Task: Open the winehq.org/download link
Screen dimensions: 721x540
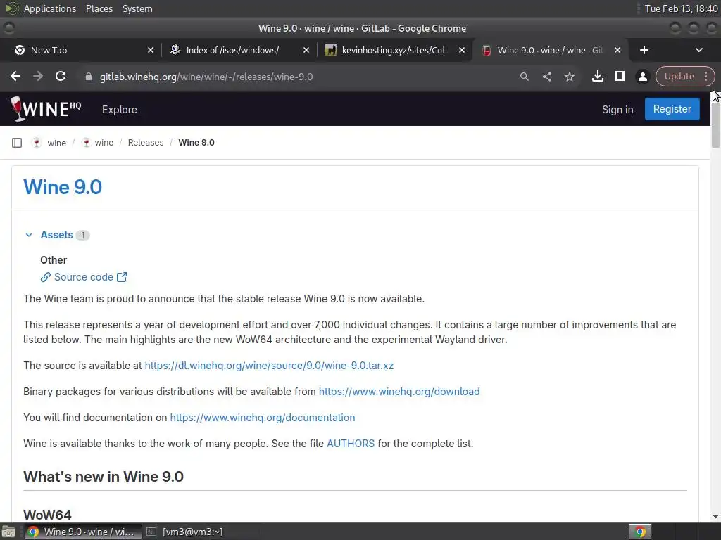Action: click(x=399, y=392)
